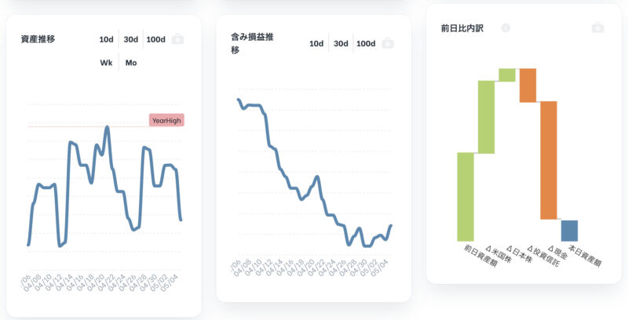Choose Wk view for 資産推移
This screenshot has width=628, height=320.
pyautogui.click(x=106, y=63)
